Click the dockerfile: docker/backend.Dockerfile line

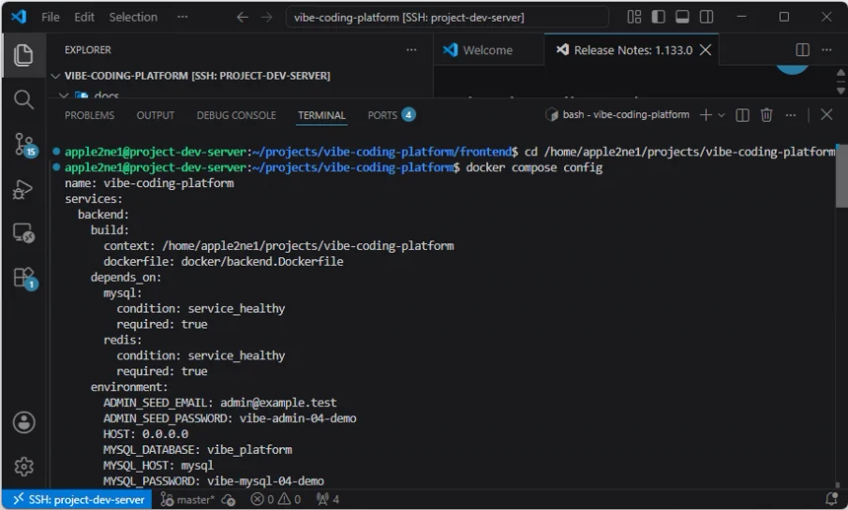point(224,262)
